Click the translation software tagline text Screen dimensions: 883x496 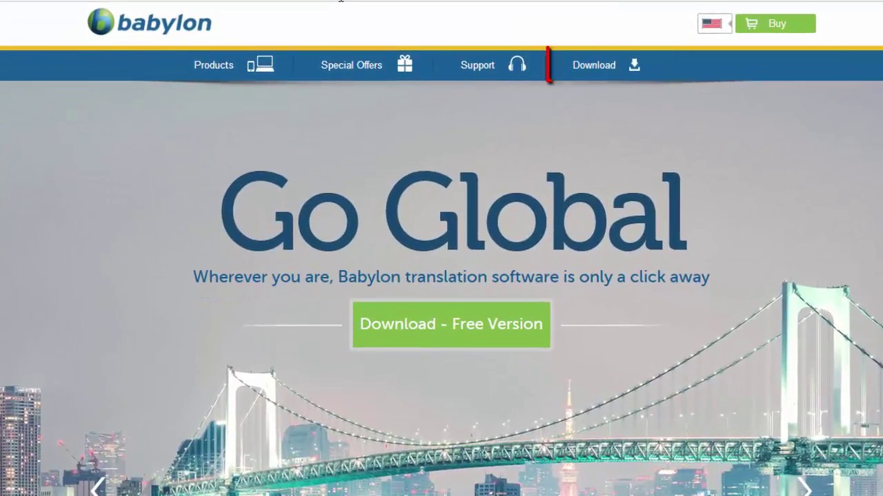[x=451, y=277]
